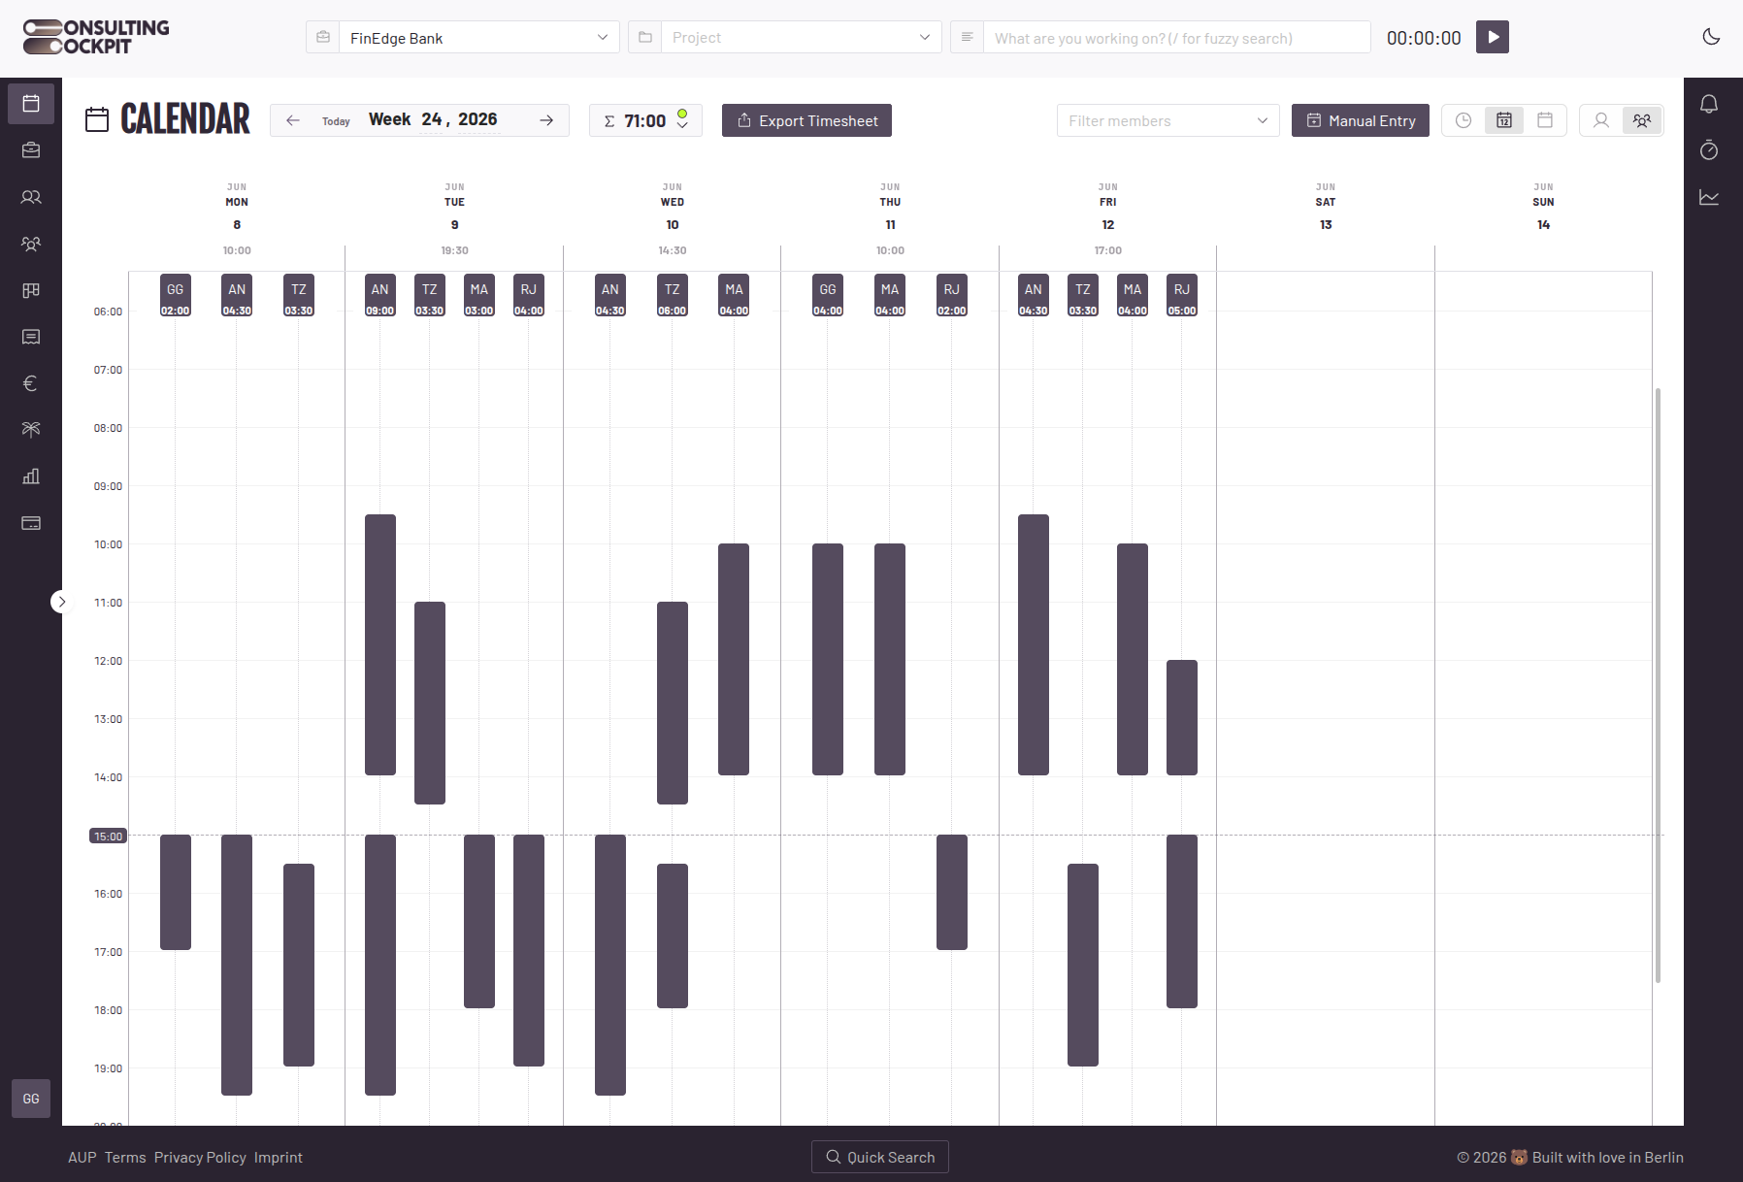Click the Week 24, 2026 label
This screenshot has width=1743, height=1182.
click(x=433, y=119)
